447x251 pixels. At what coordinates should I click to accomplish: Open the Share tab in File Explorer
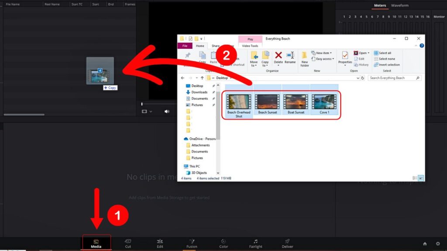[x=215, y=45]
